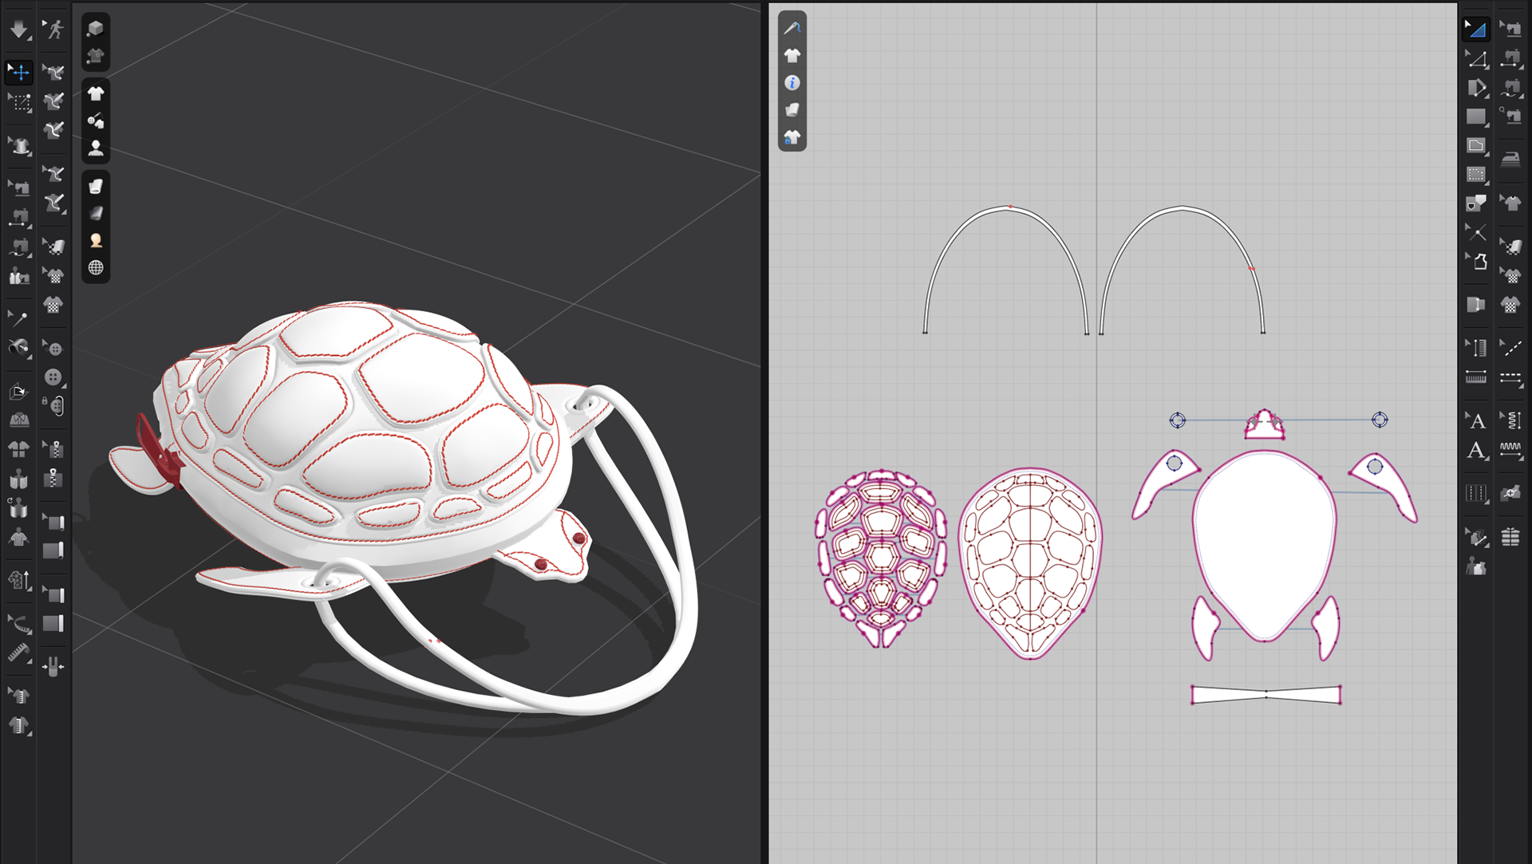
Task: Toggle 2D info display icon
Action: [792, 83]
